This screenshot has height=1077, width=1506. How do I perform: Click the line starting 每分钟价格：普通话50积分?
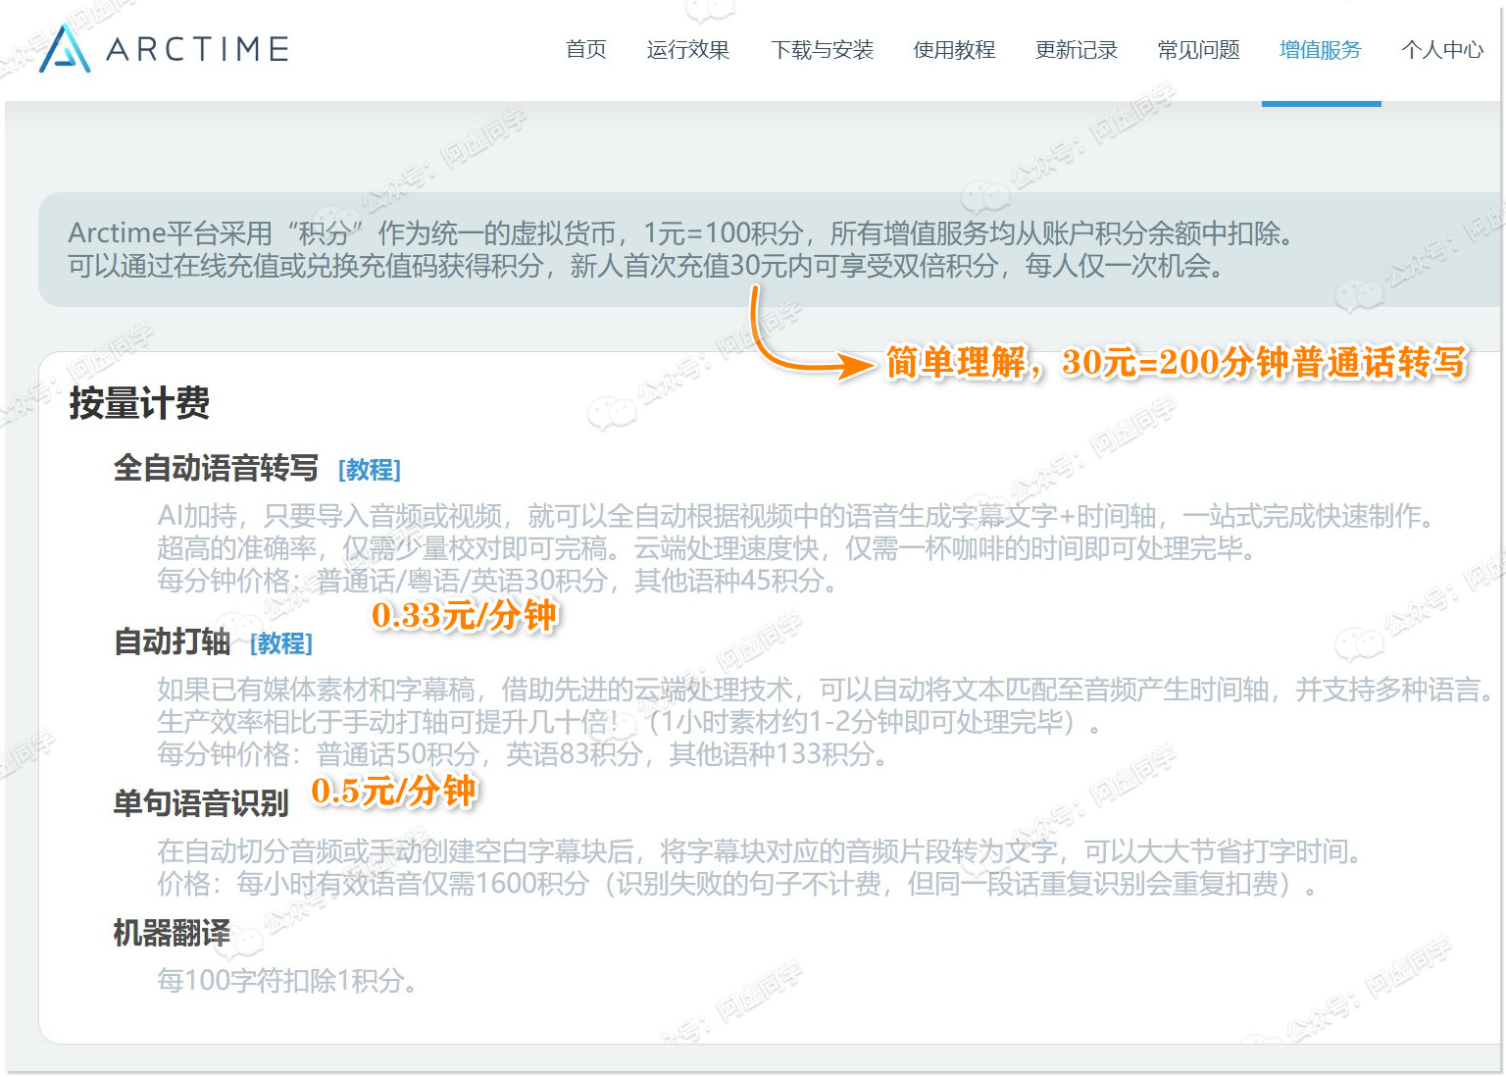coord(525,754)
